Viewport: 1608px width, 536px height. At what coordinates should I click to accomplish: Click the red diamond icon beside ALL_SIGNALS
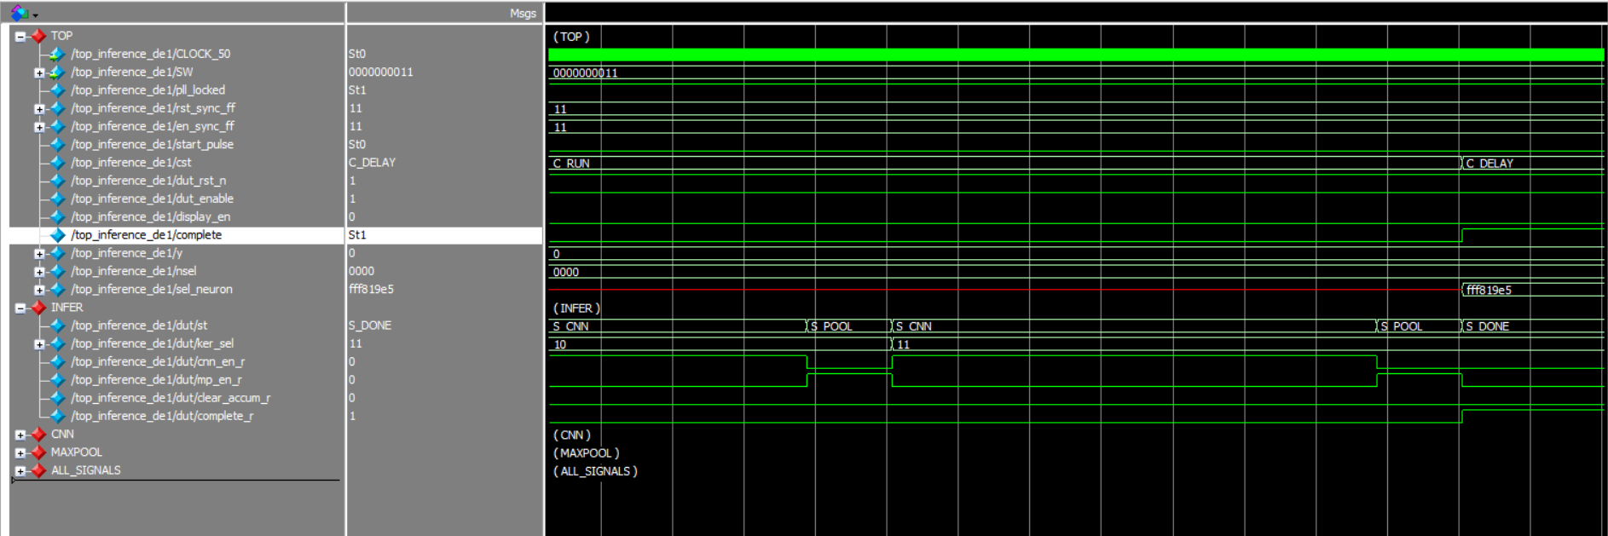click(x=38, y=470)
